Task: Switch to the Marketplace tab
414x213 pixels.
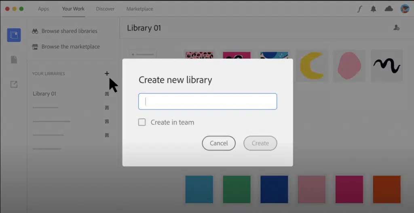Action: click(x=139, y=9)
